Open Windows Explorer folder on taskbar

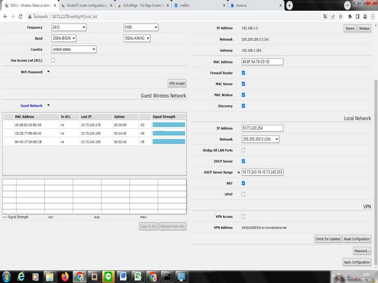(x=50, y=277)
